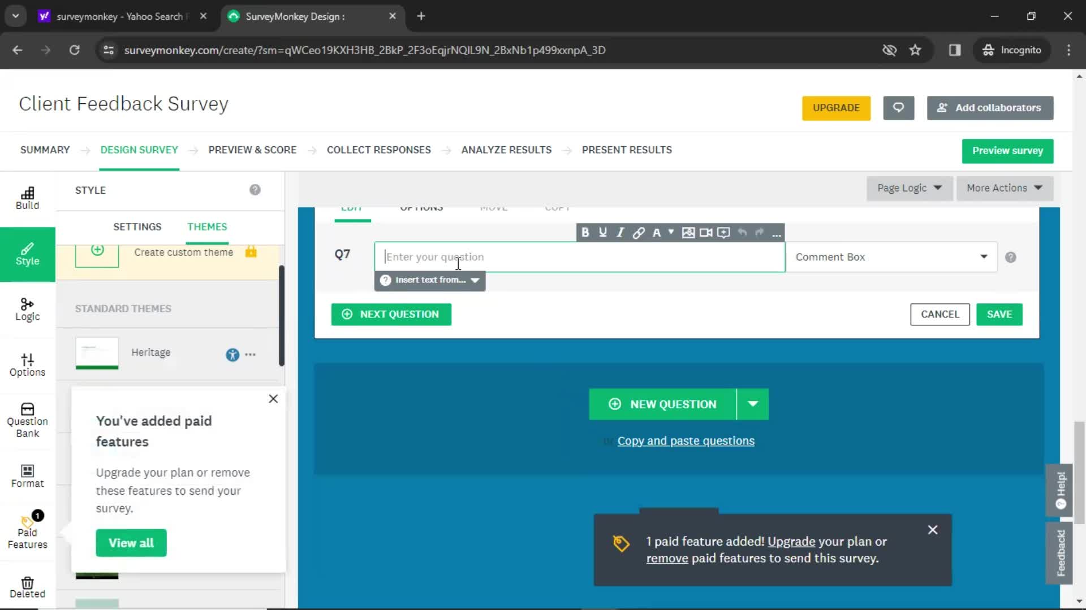Image resolution: width=1086 pixels, height=610 pixels.
Task: Click the Link insertion icon
Action: 637,232
